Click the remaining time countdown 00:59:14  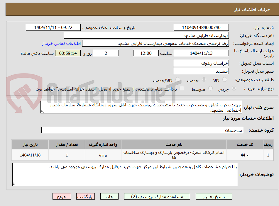pyautogui.click(x=68, y=53)
